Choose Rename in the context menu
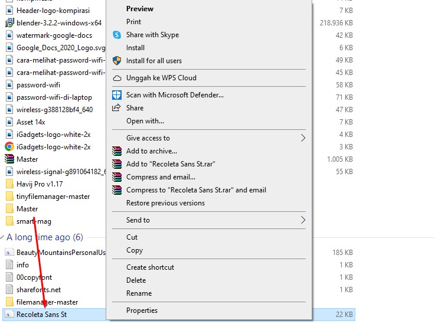435x327 pixels. (139, 293)
